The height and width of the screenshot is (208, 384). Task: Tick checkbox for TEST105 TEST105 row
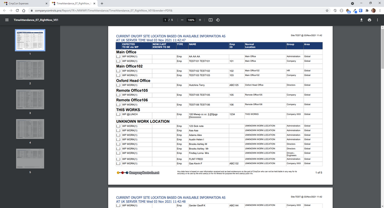coord(118,95)
